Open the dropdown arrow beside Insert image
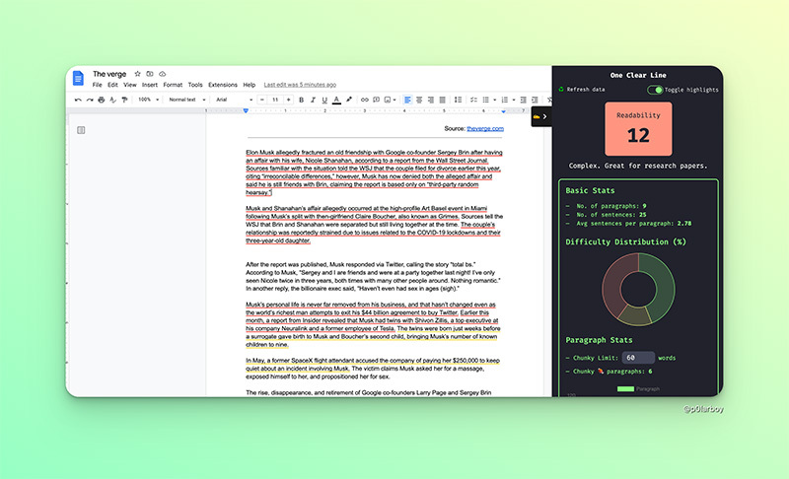Image resolution: width=789 pixels, height=479 pixels. coord(394,100)
